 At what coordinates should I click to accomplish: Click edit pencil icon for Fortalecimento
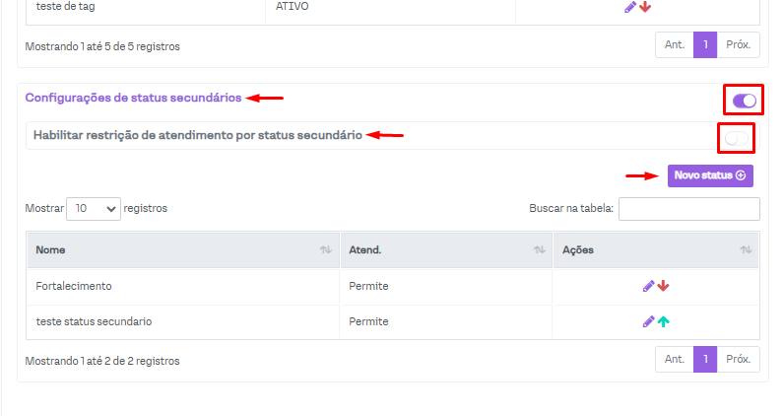click(x=648, y=286)
